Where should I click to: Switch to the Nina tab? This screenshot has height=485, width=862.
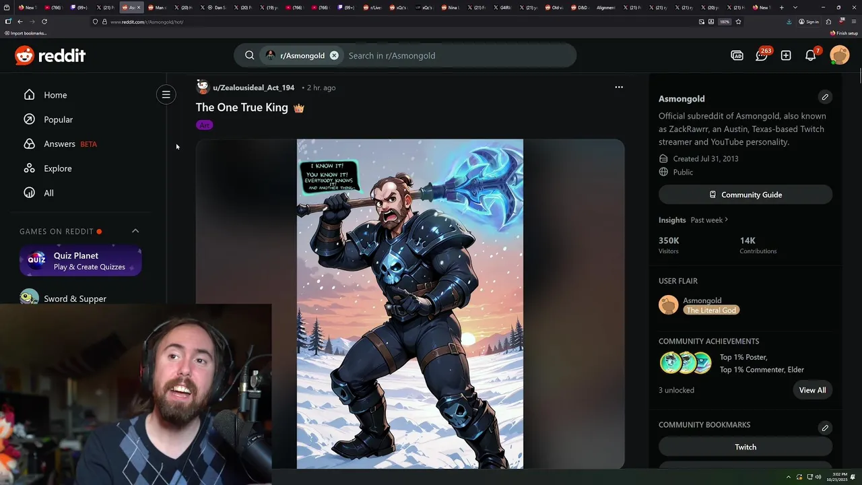451,7
